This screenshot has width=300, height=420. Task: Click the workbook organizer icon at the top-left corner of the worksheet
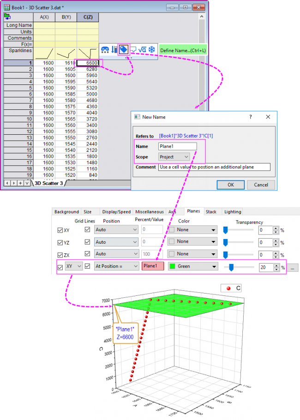click(7, 17)
